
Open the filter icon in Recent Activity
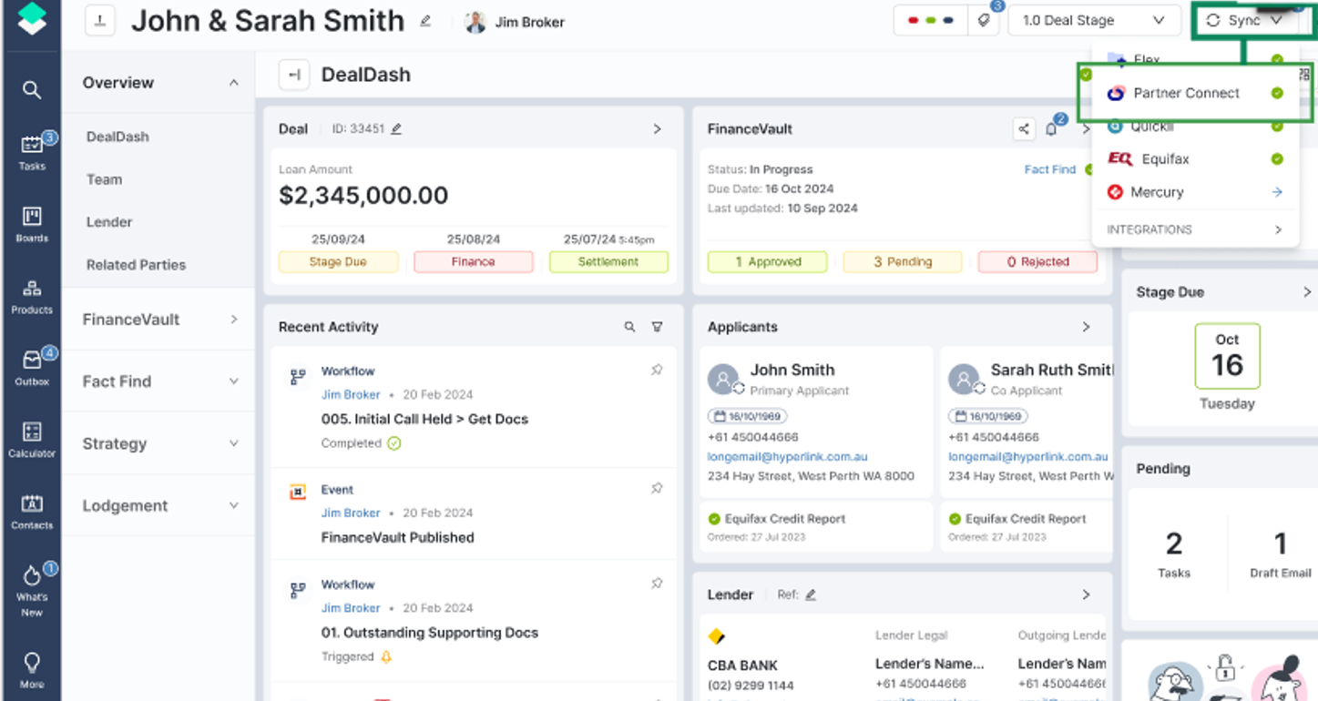point(657,327)
